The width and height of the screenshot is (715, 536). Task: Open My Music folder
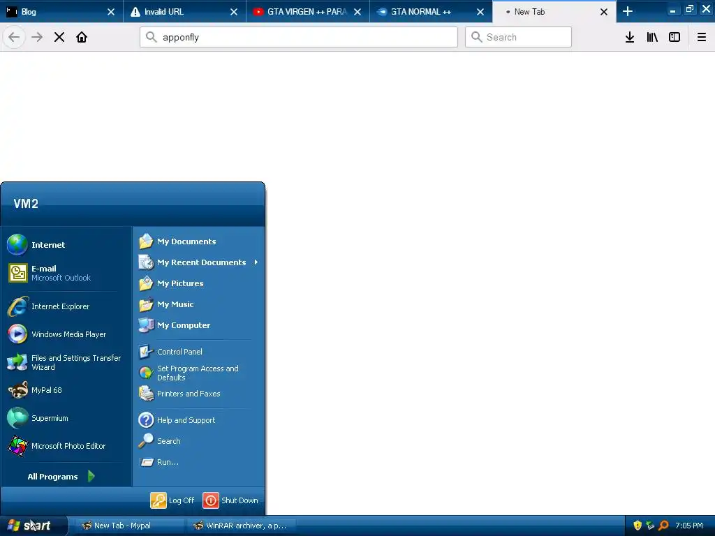click(198, 304)
